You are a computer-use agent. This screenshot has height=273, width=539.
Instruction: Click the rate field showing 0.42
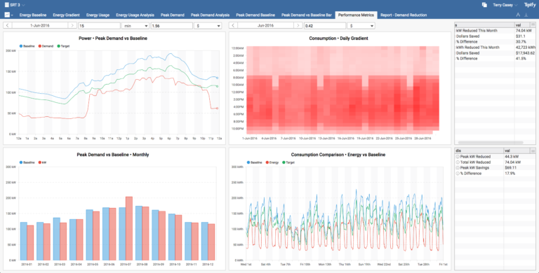coord(325,26)
